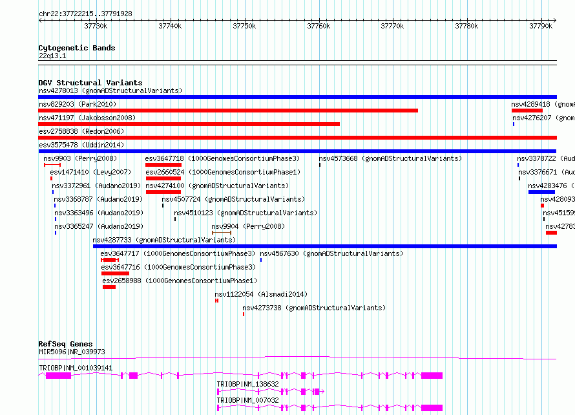This screenshot has width=575, height=415.
Task: Click the RefSeq Genes track title
Action: [65, 344]
